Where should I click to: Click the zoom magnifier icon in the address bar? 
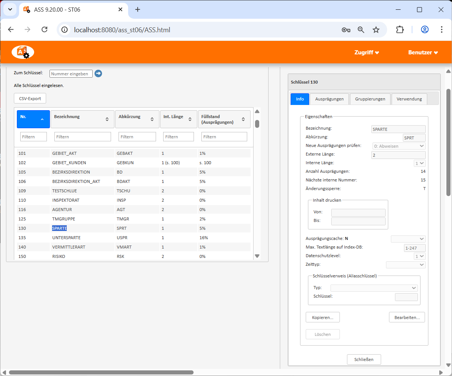click(361, 30)
